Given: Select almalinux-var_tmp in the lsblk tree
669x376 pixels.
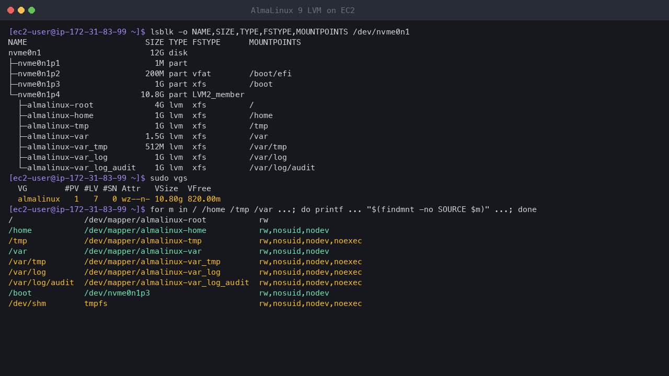Looking at the screenshot, I should 67,147.
